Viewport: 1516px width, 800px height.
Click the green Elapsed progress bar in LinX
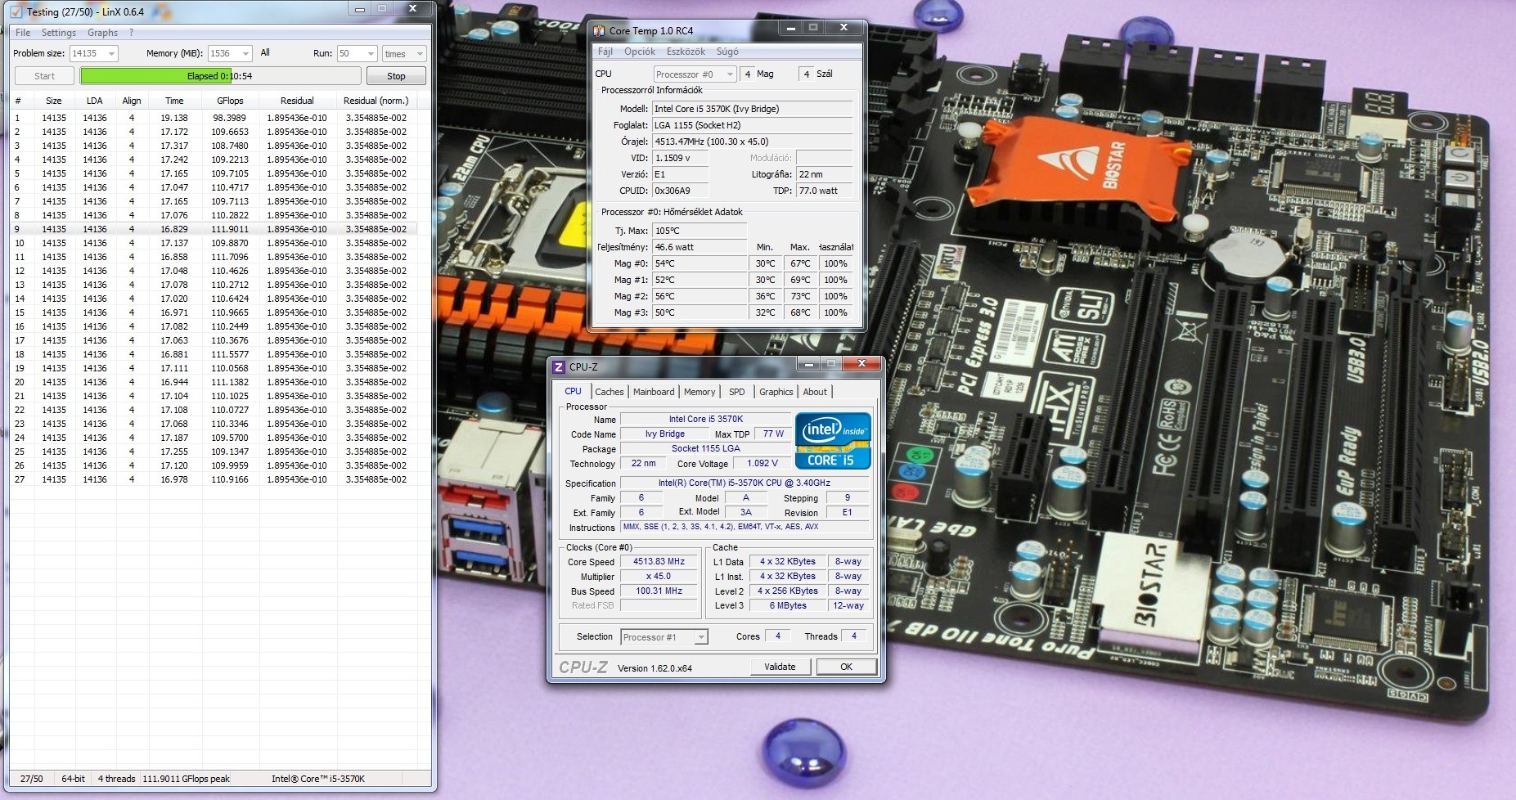(x=220, y=76)
